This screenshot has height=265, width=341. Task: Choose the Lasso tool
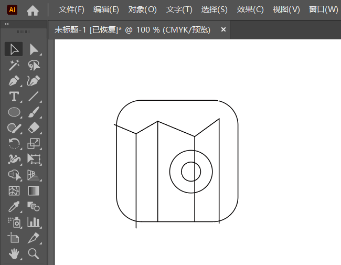(34, 65)
